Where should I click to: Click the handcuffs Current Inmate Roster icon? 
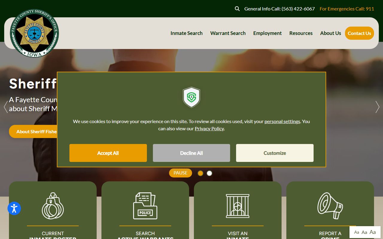tap(53, 206)
